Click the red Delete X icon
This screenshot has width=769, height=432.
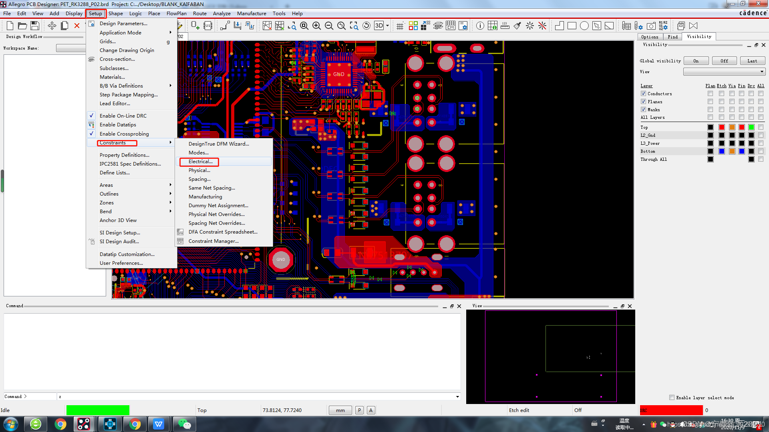pyautogui.click(x=77, y=26)
